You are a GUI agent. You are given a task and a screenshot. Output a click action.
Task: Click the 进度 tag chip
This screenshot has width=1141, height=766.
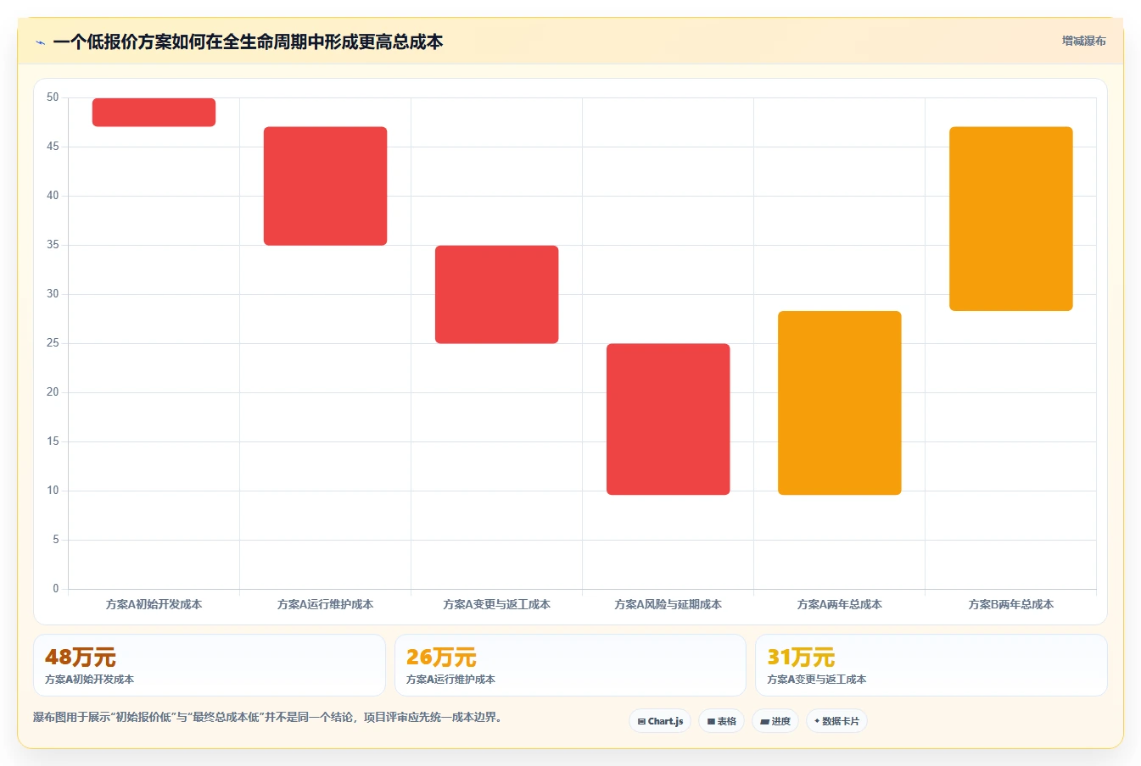[775, 721]
